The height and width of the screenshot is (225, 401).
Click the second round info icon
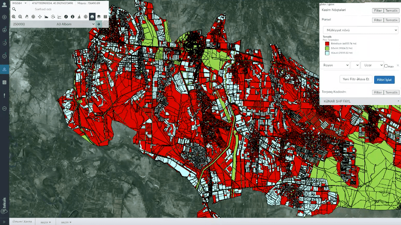point(73,17)
